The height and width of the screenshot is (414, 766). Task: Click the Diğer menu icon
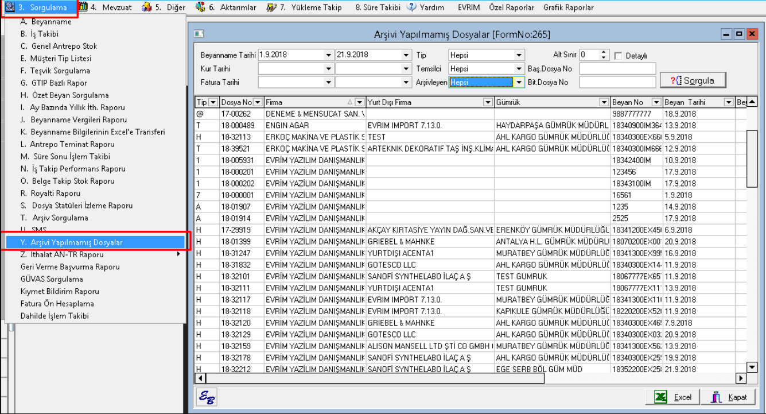(x=146, y=7)
